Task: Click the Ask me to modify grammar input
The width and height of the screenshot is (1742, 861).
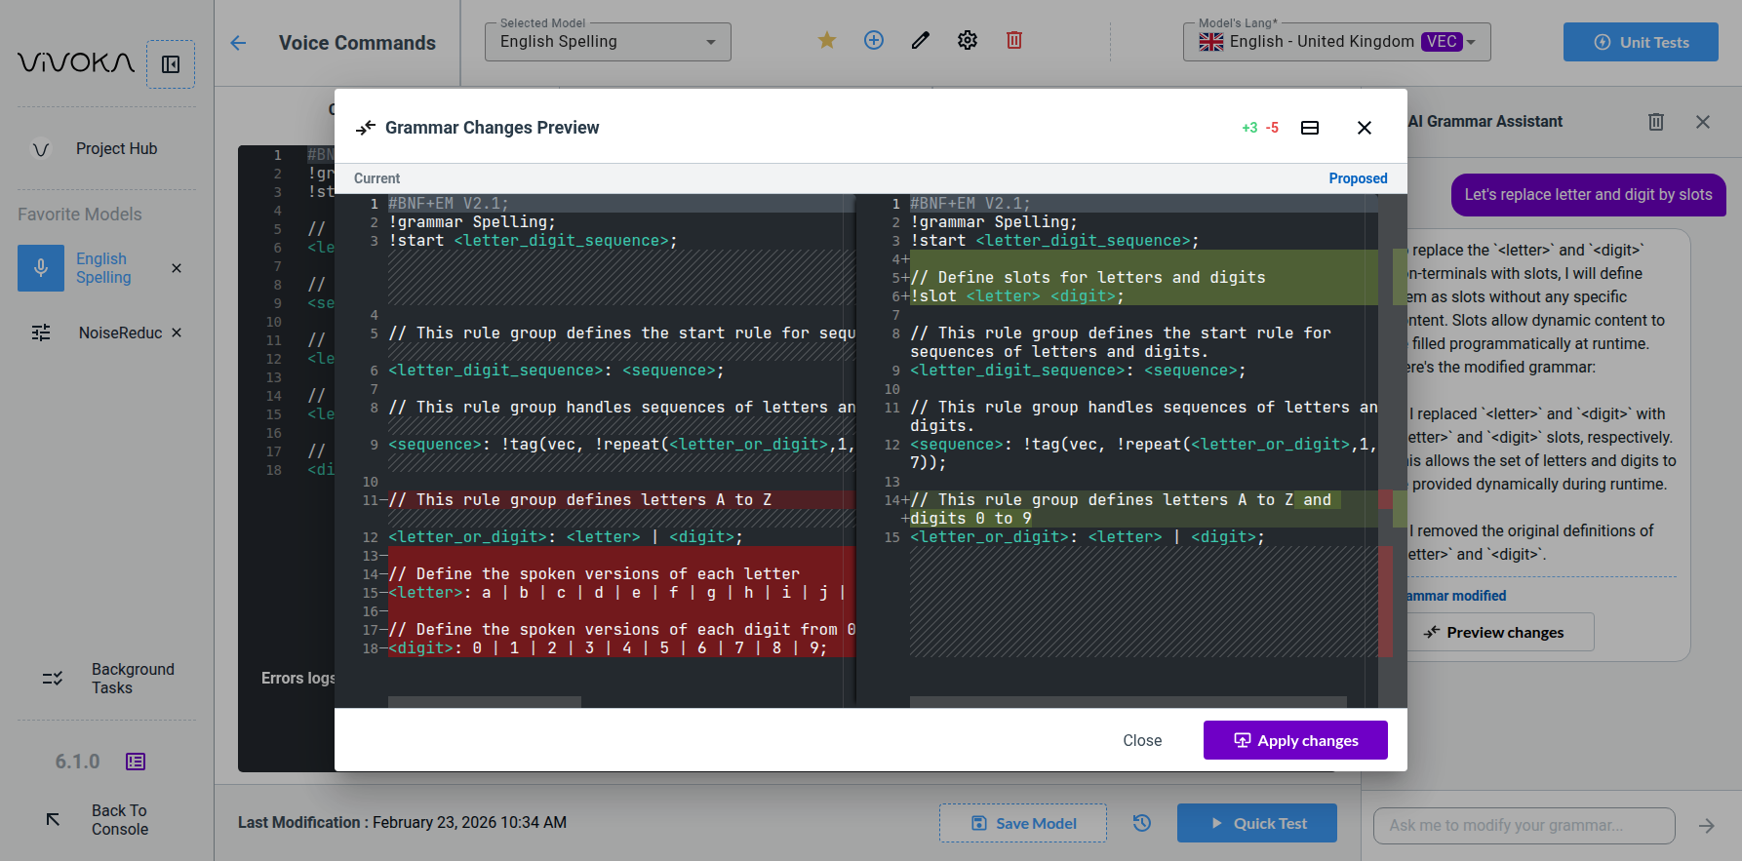Action: [x=1524, y=825]
